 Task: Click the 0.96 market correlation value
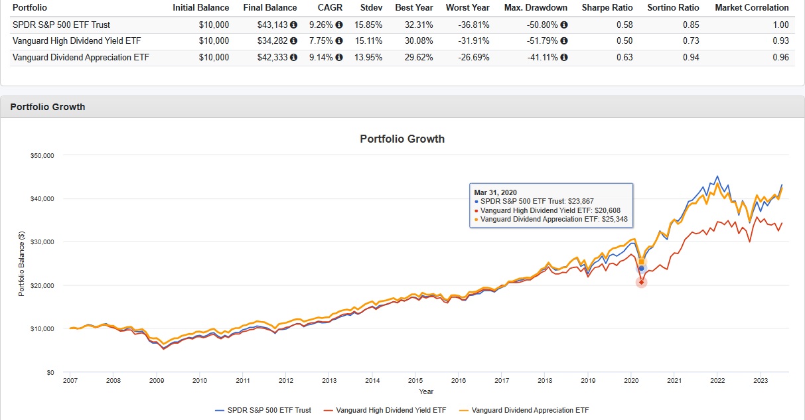(x=780, y=58)
